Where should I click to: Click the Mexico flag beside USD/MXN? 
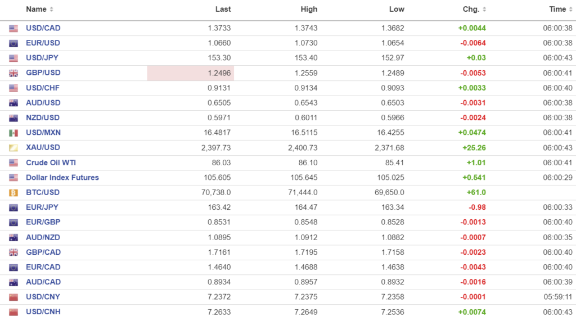pos(13,133)
